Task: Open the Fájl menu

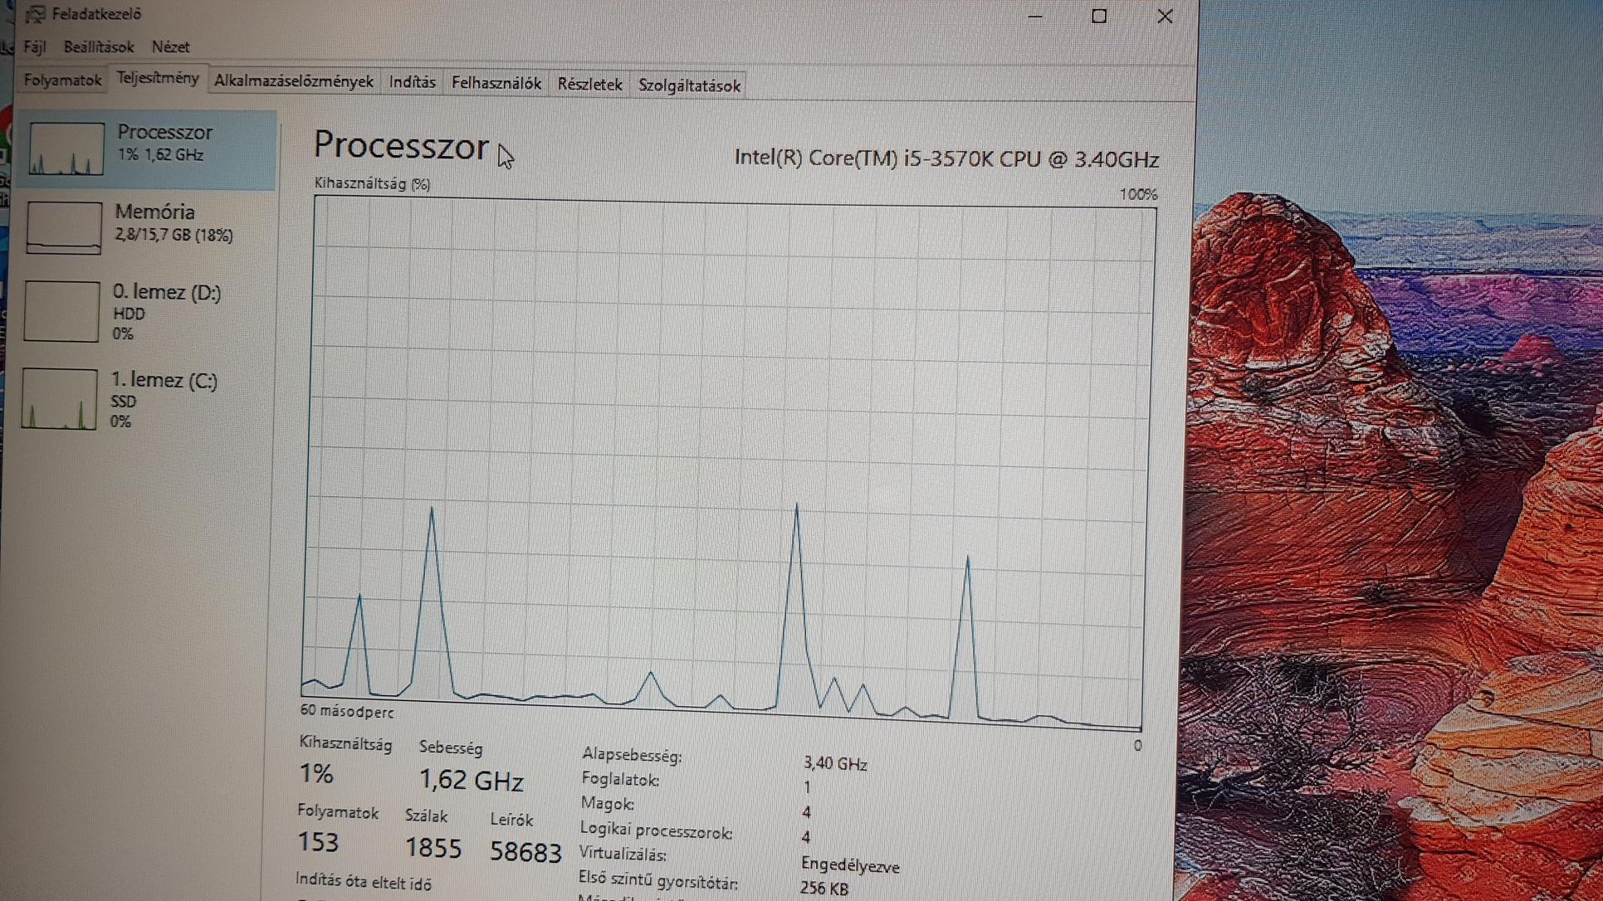Action: click(35, 47)
